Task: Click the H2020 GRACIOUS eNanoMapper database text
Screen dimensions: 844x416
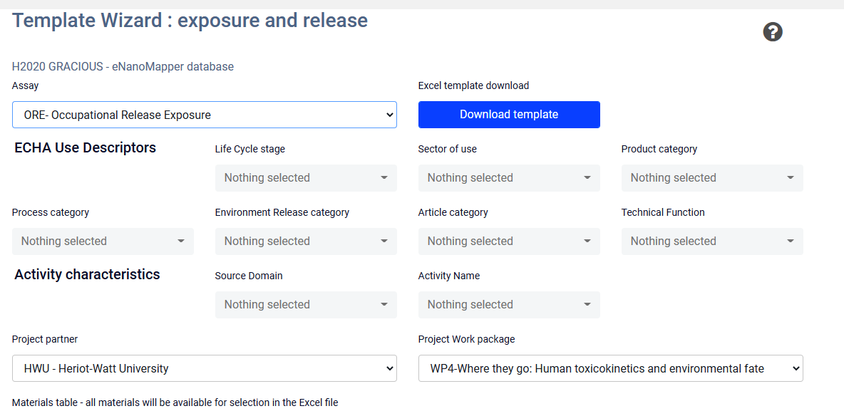Action: coord(123,67)
